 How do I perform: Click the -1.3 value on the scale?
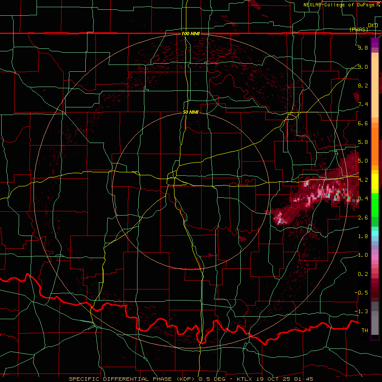click(x=361, y=312)
